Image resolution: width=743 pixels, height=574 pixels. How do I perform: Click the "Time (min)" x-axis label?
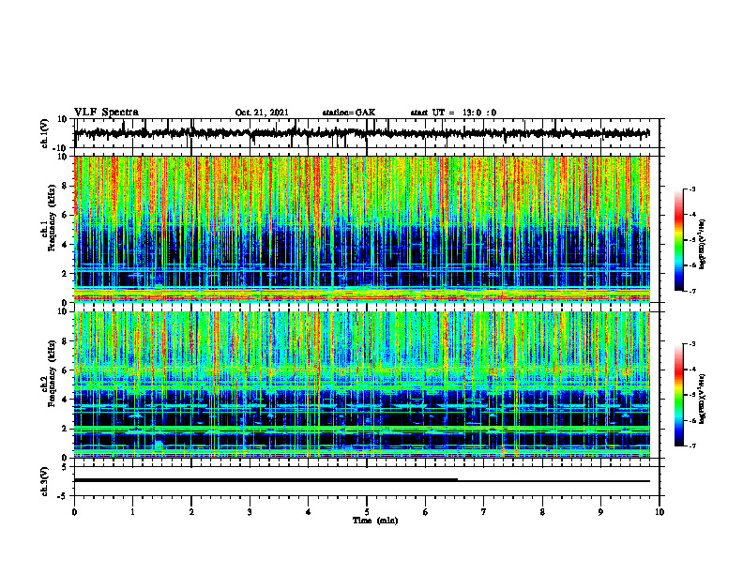pyautogui.click(x=375, y=521)
